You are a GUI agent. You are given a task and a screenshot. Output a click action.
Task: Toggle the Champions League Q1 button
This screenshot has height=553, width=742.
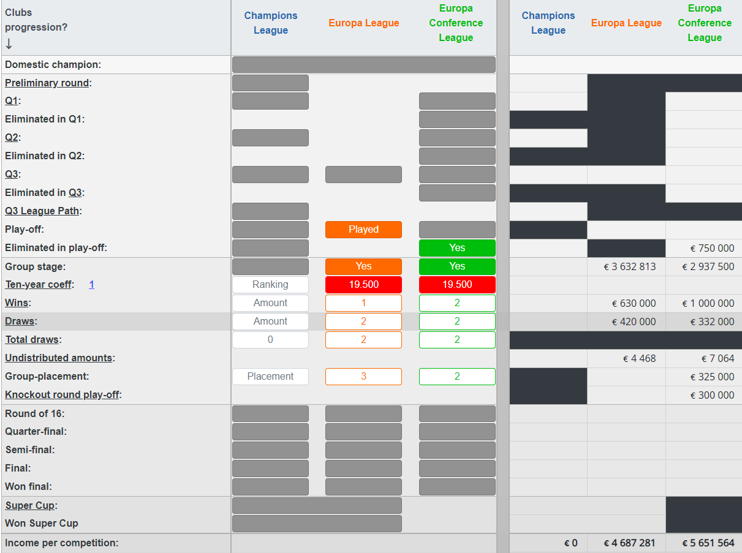270,101
